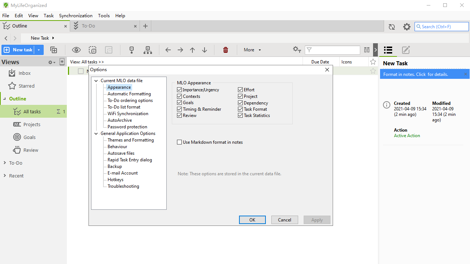The image size is (470, 264).
Task: Click Cancel in Options dialog
Action: tap(285, 220)
